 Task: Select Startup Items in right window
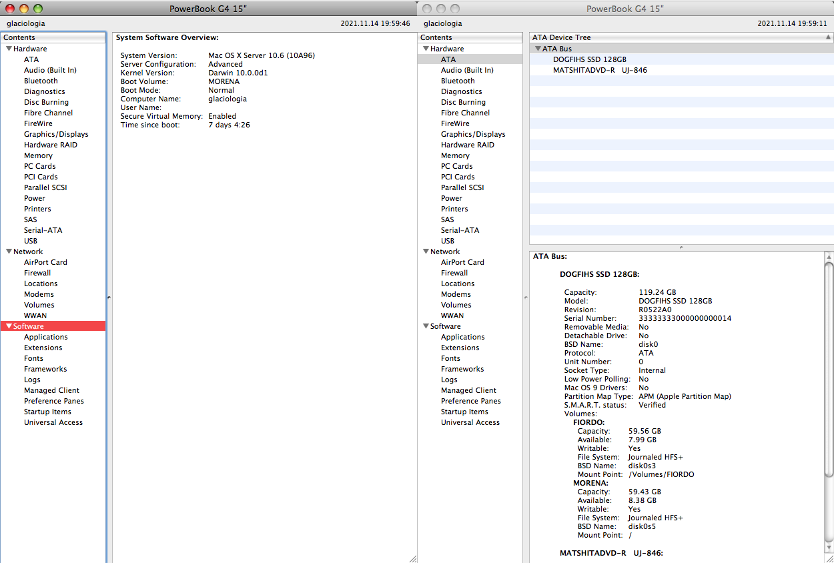(464, 412)
